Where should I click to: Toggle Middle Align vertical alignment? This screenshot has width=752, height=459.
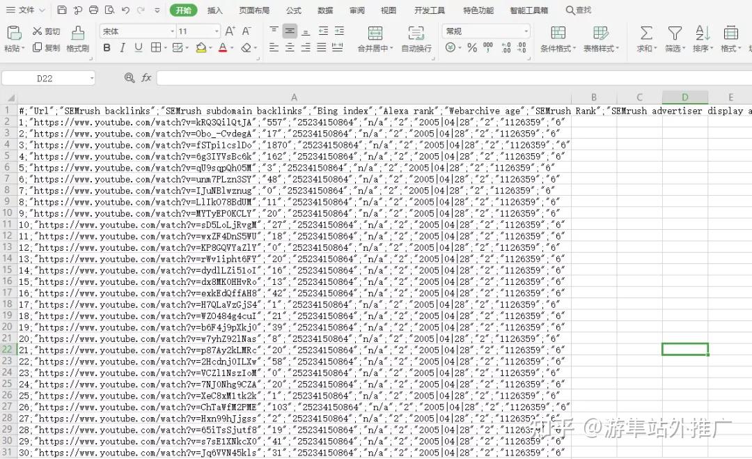click(290, 31)
